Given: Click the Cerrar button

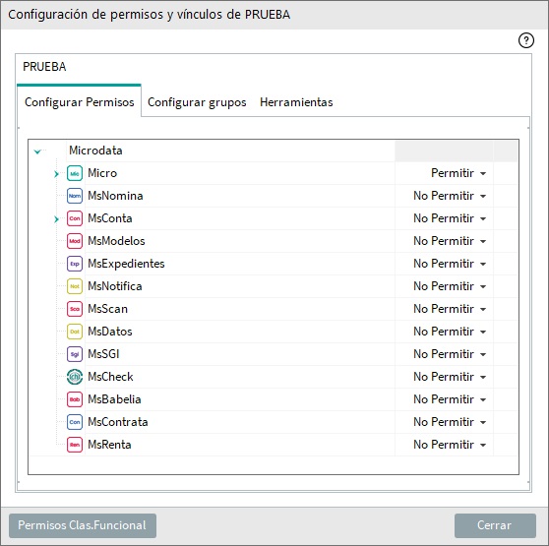Looking at the screenshot, I should [495, 525].
